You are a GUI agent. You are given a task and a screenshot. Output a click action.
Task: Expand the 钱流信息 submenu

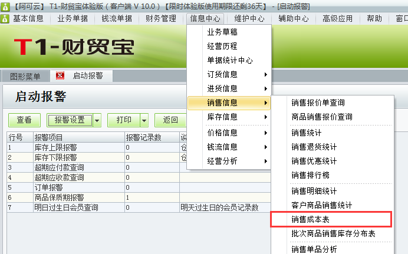[x=229, y=147]
